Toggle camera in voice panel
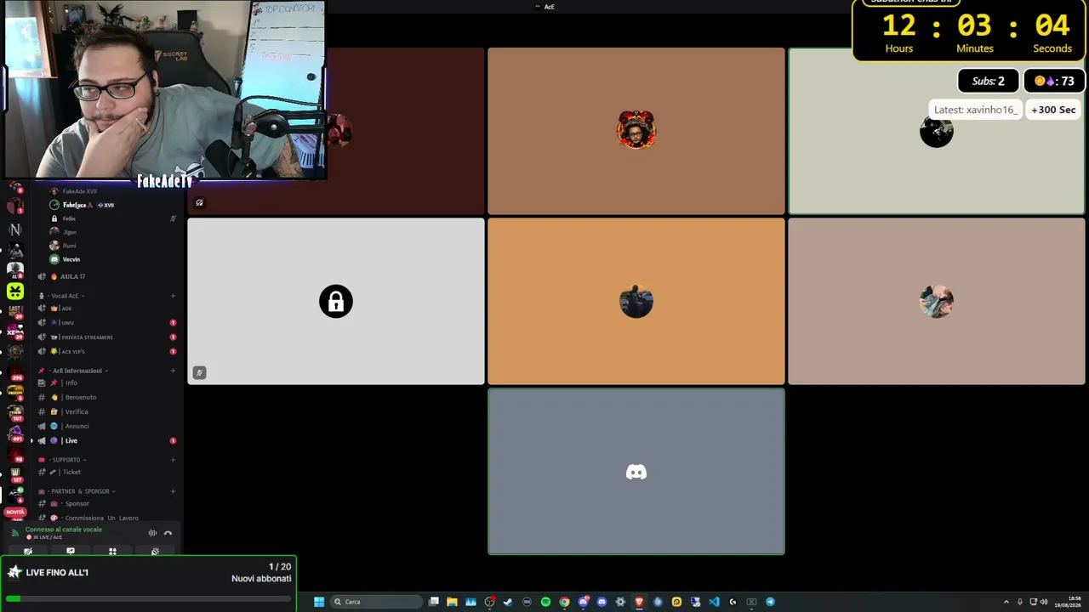The image size is (1089, 612). pos(28,551)
